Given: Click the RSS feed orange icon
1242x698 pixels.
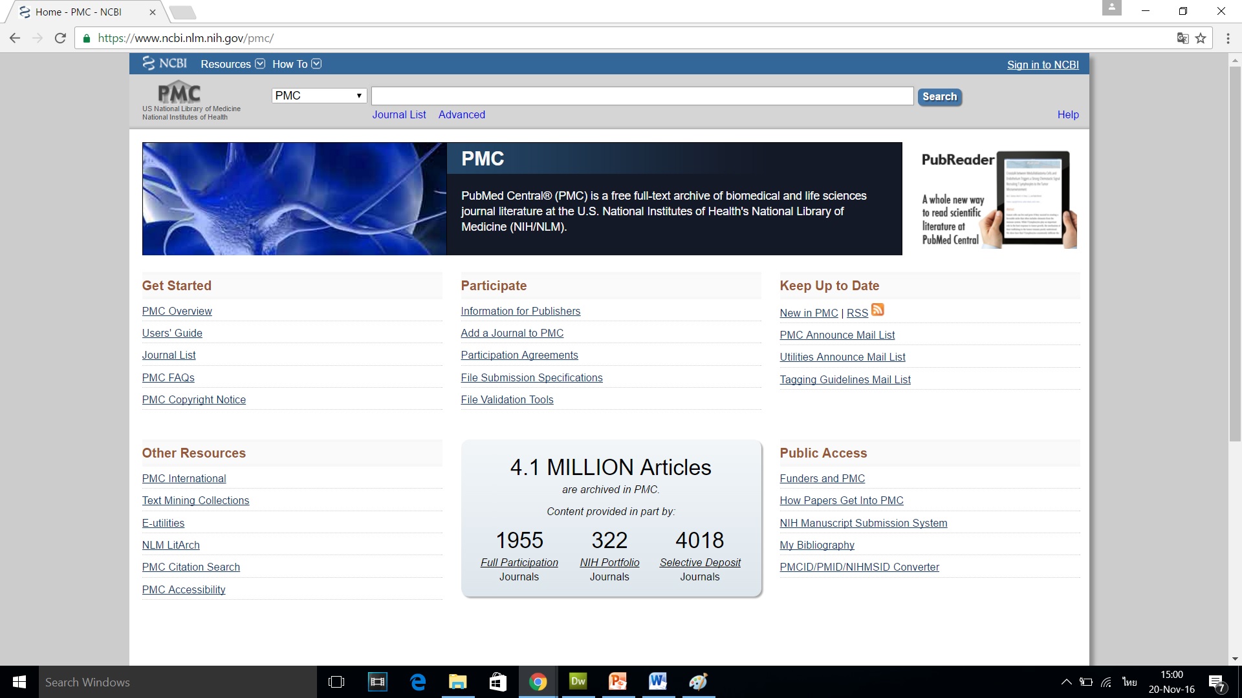Looking at the screenshot, I should [877, 310].
